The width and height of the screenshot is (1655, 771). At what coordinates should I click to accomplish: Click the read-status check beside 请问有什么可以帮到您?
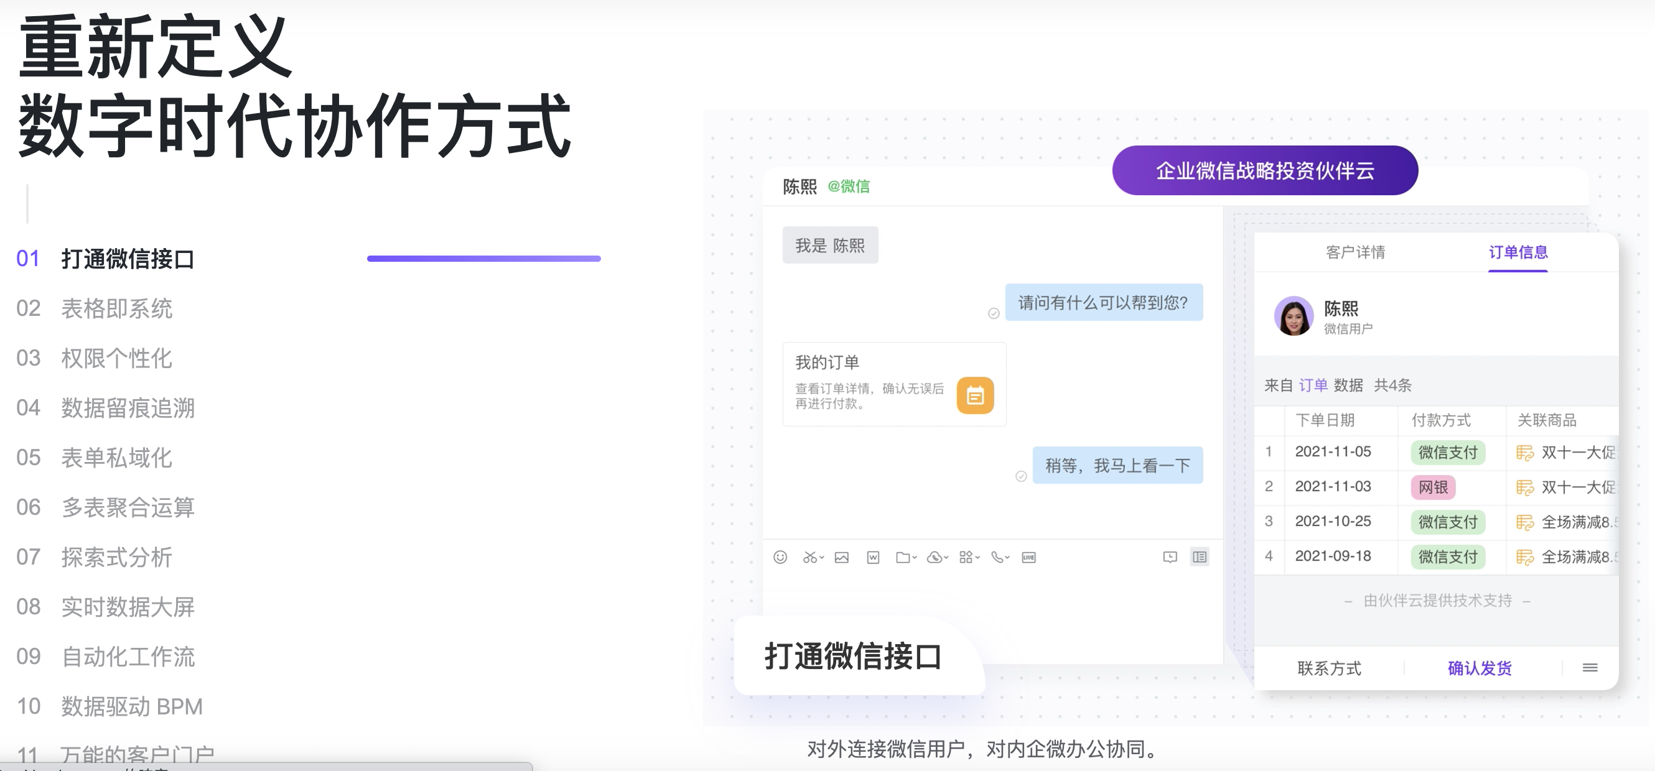point(993,313)
